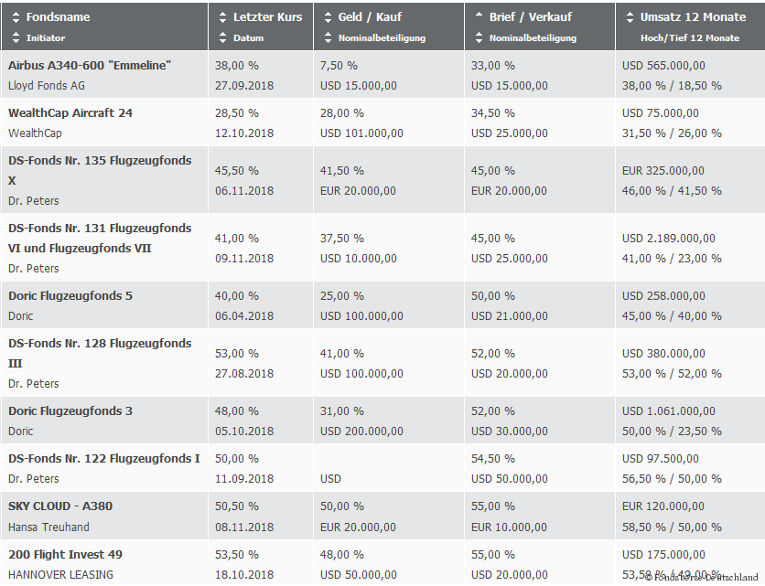Viewport: 765px width, 586px height.
Task: Click sort arrows beside Datum
Action: 223,38
